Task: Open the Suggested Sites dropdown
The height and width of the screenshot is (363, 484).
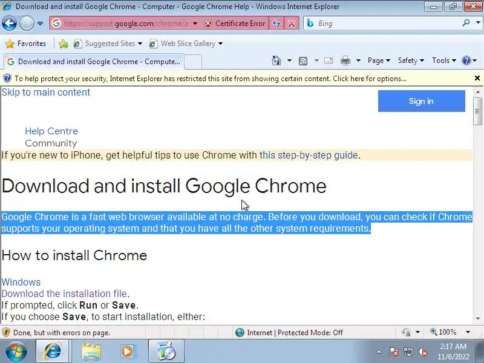Action: coord(108,44)
